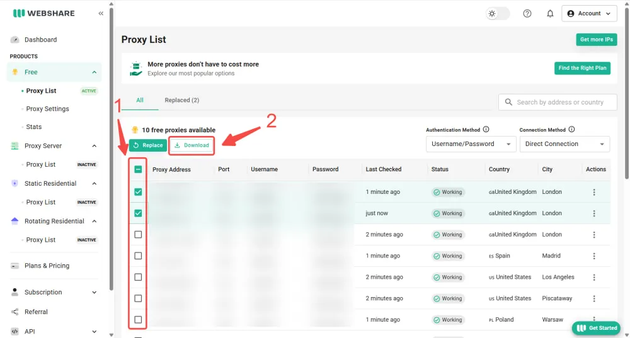
Task: Check the London row checked 2 minutes ago
Action: [138, 234]
